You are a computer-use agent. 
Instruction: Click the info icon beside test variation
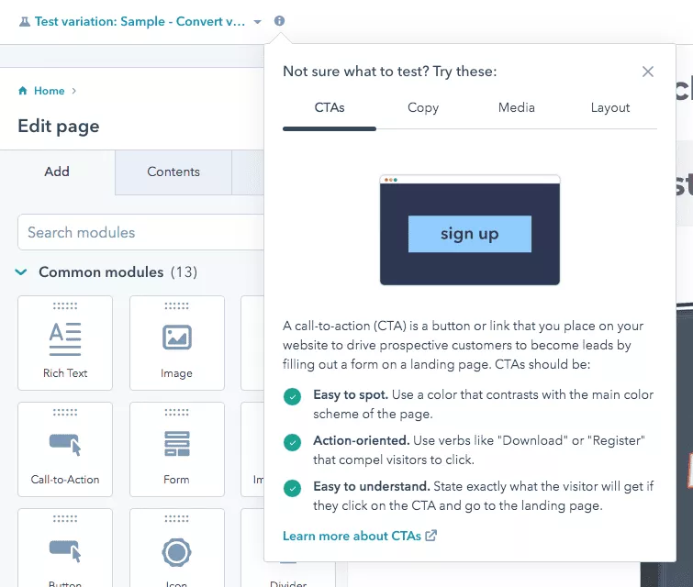pyautogui.click(x=280, y=21)
